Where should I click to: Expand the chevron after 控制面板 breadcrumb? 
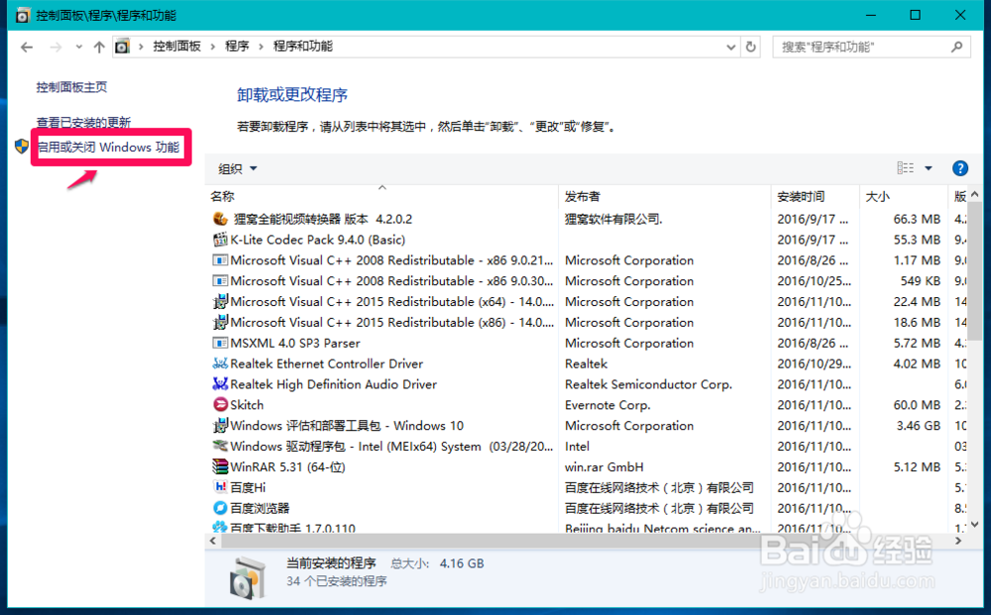tap(212, 47)
